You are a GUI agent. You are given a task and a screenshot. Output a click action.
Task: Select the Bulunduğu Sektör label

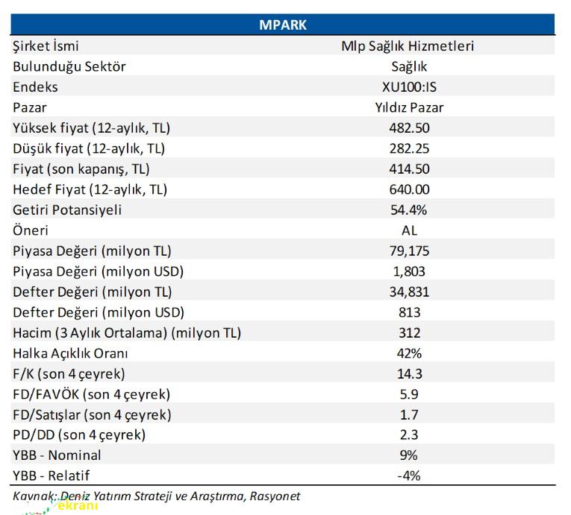[x=69, y=66]
